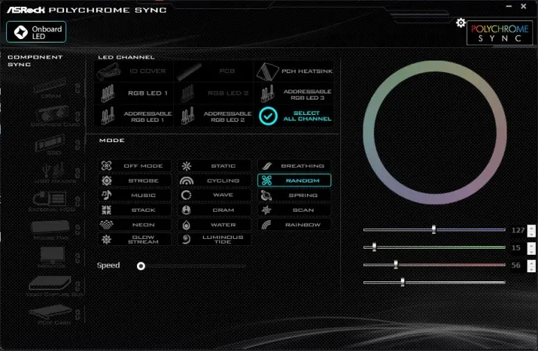Choose Addressable RGB LED 3 channel
Screen dimensions: 538x351
tap(294, 94)
